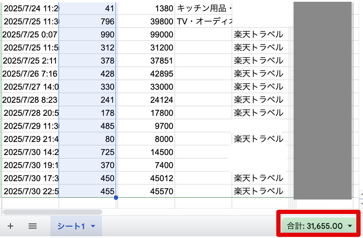Click the empty cell beside 14500

point(203,152)
